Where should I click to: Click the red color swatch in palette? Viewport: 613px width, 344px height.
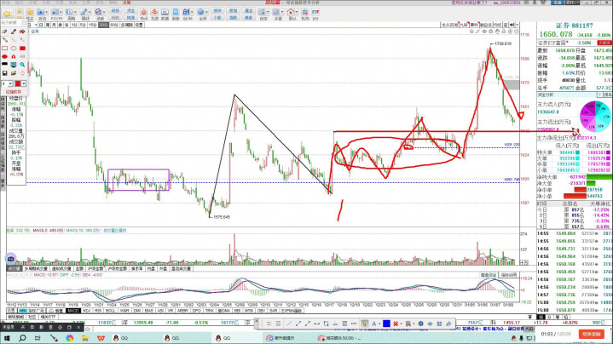click(x=18, y=83)
